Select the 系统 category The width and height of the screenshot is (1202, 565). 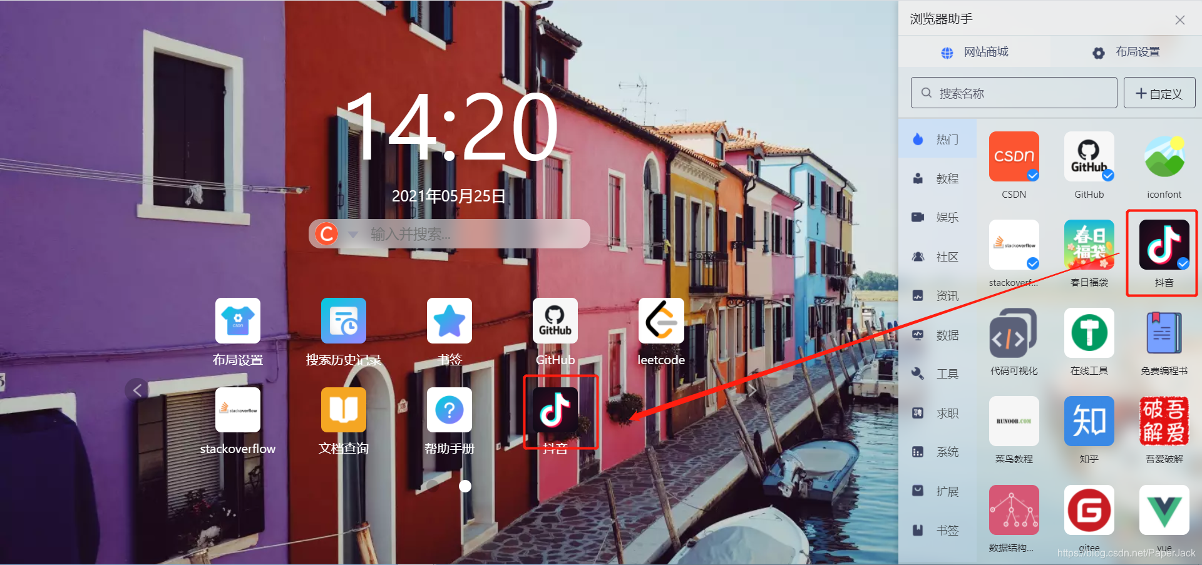tap(938, 452)
